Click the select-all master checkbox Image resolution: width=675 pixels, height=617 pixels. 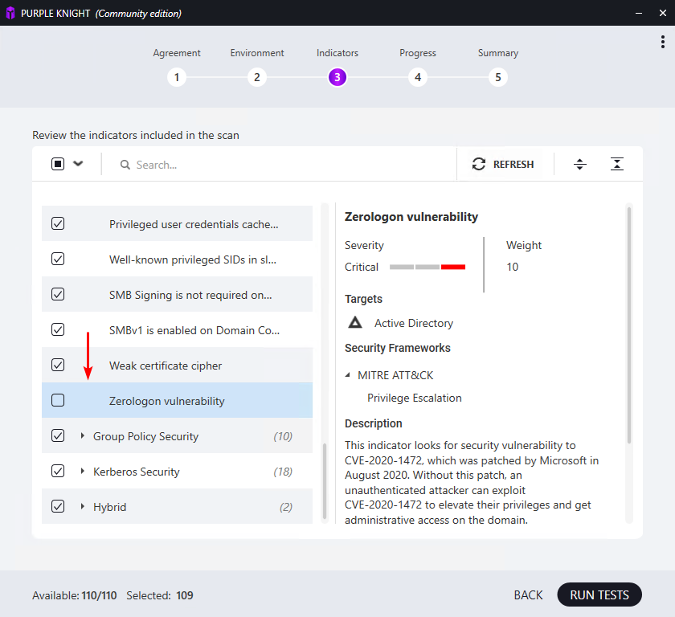tap(58, 164)
